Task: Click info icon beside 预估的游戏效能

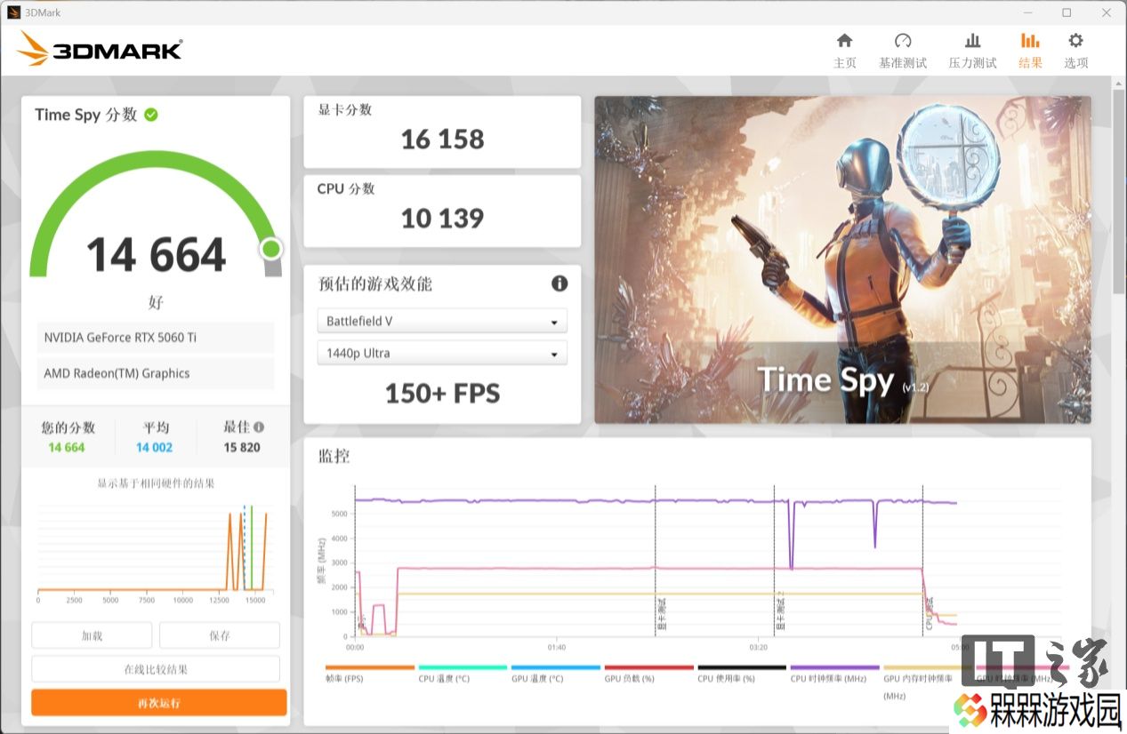Action: 559,283
